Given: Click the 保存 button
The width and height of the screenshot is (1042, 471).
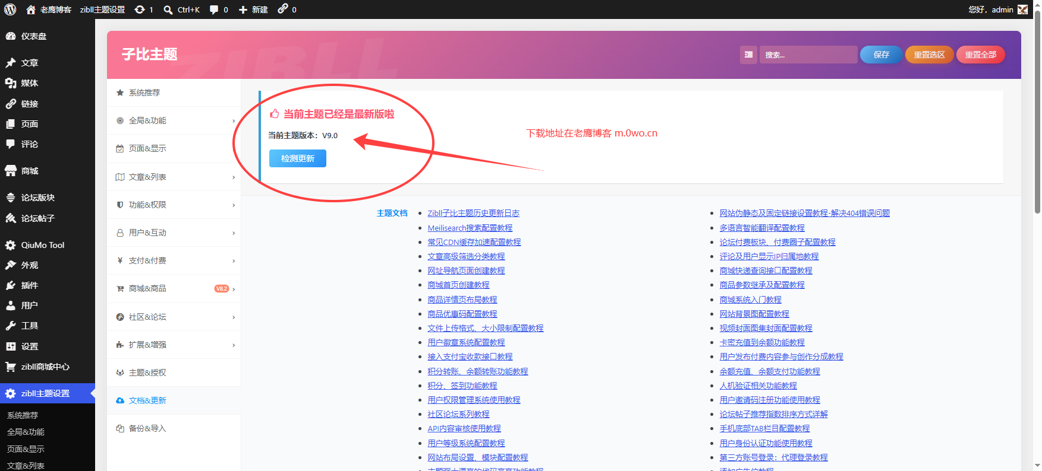Looking at the screenshot, I should 881,55.
